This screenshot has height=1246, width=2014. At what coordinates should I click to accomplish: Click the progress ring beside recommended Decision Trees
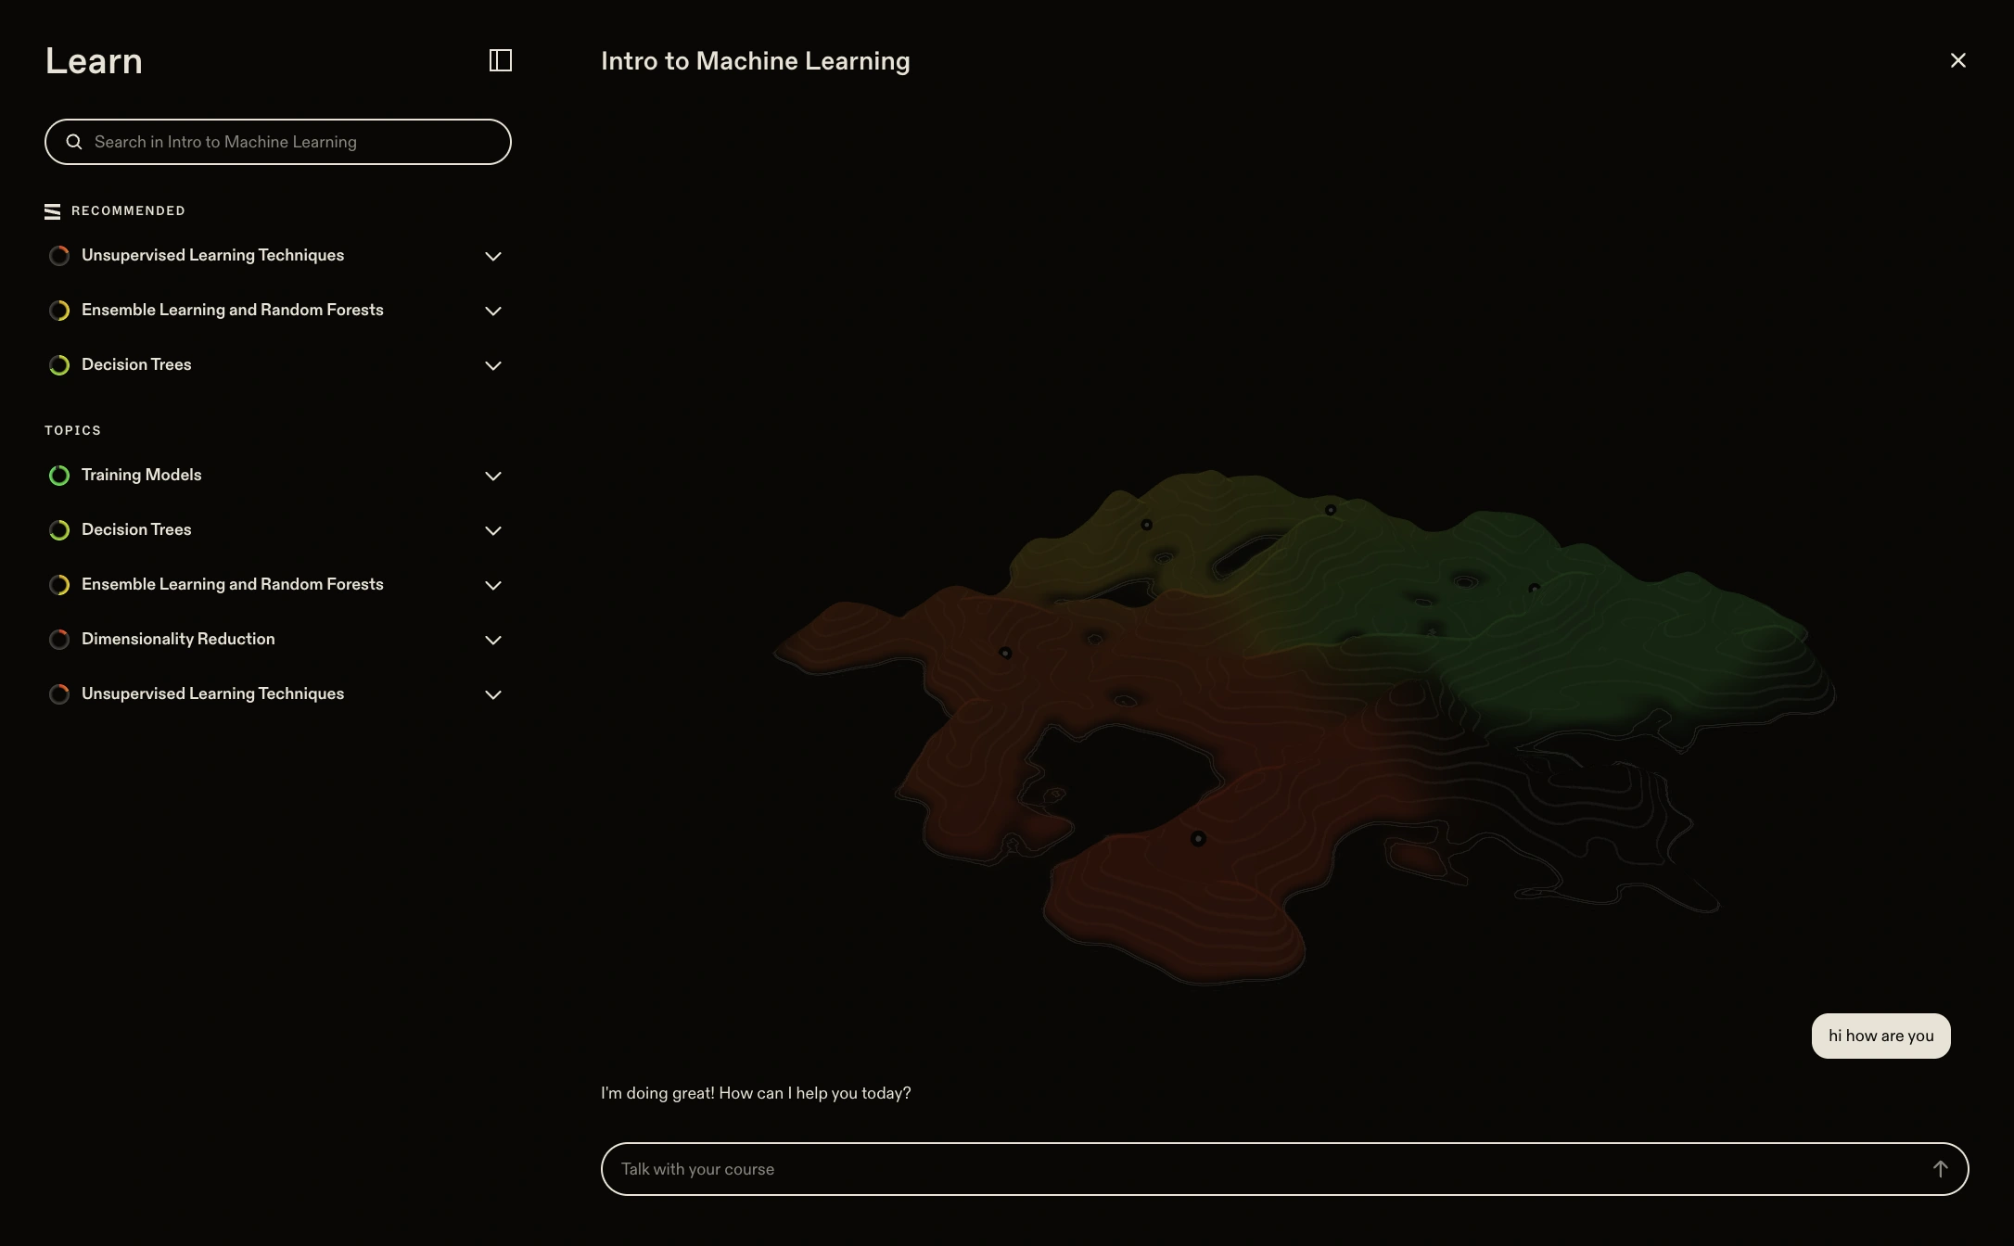pyautogui.click(x=59, y=365)
